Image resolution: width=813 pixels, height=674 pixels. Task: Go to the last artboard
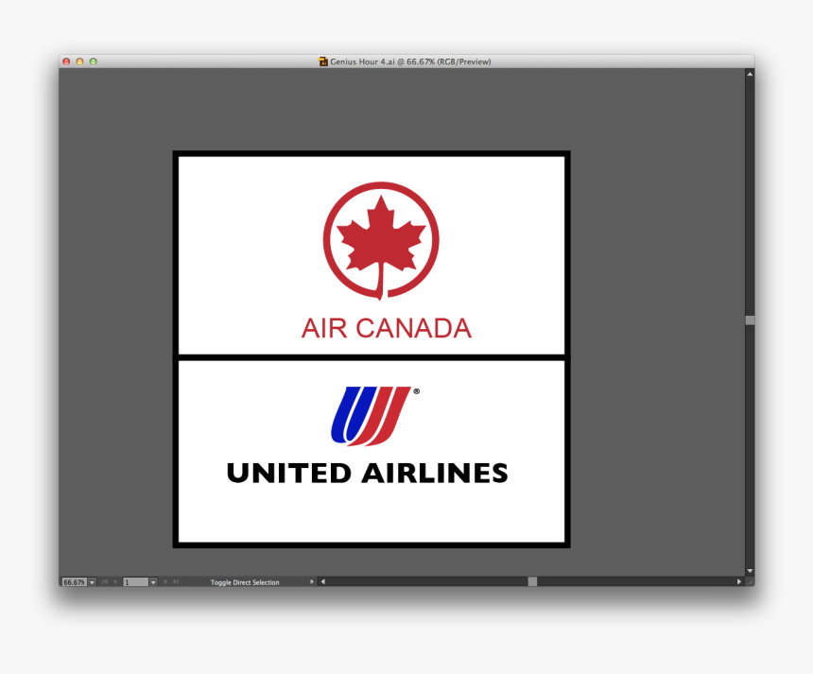176,581
